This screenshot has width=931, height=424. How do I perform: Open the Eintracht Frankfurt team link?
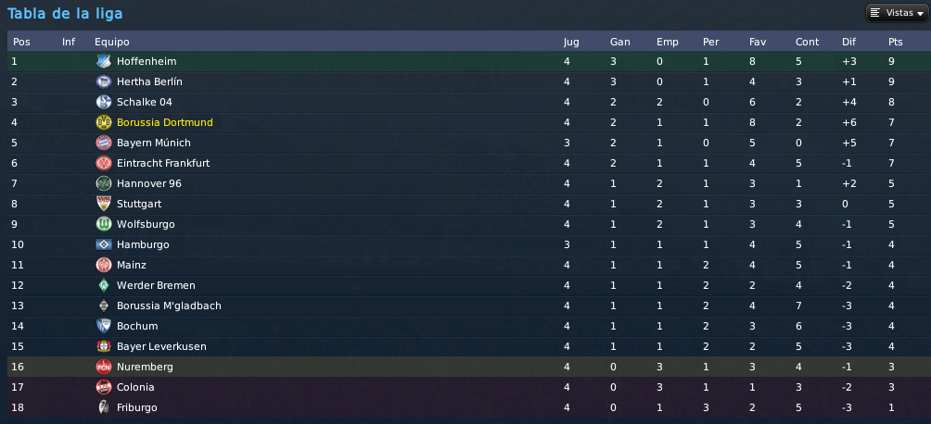pos(163,163)
